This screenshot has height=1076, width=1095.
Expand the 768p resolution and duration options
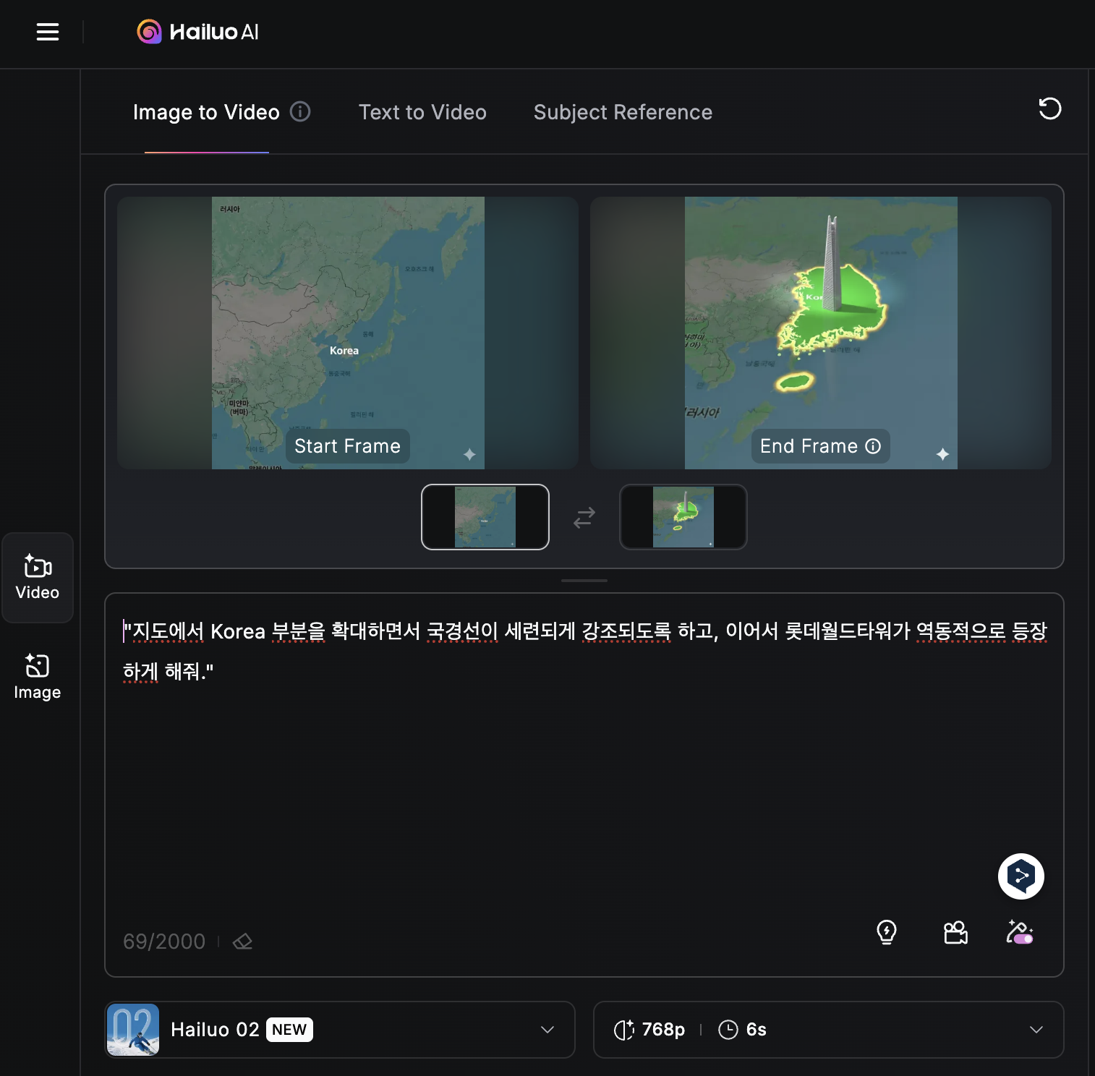click(1037, 1030)
